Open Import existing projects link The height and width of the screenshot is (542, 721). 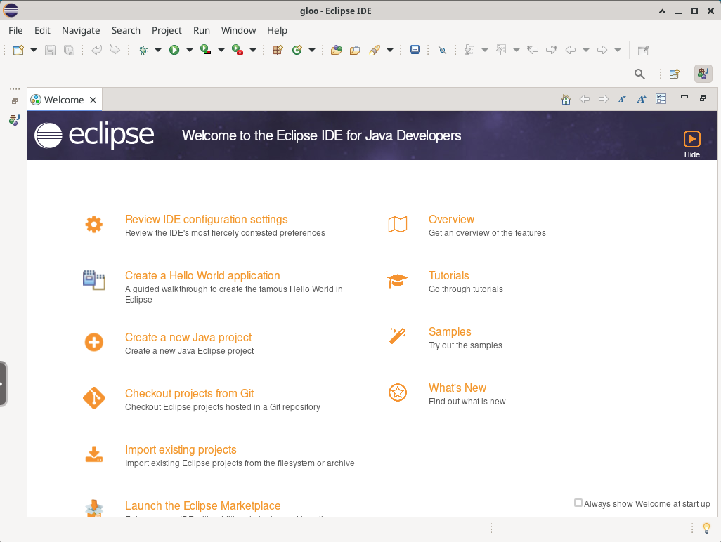tap(181, 449)
